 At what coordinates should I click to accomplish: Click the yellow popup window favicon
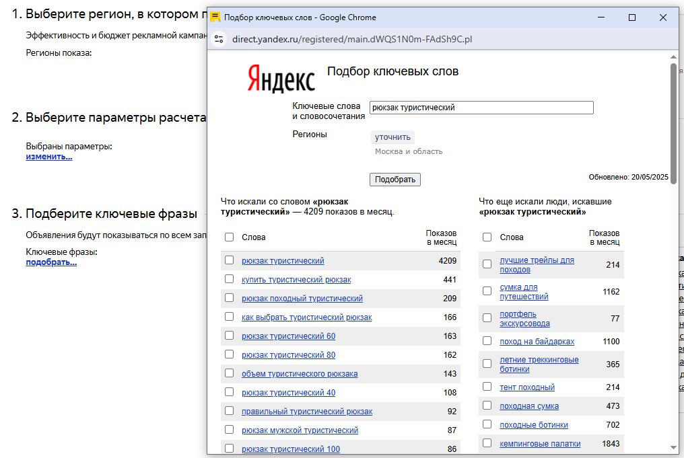[215, 17]
